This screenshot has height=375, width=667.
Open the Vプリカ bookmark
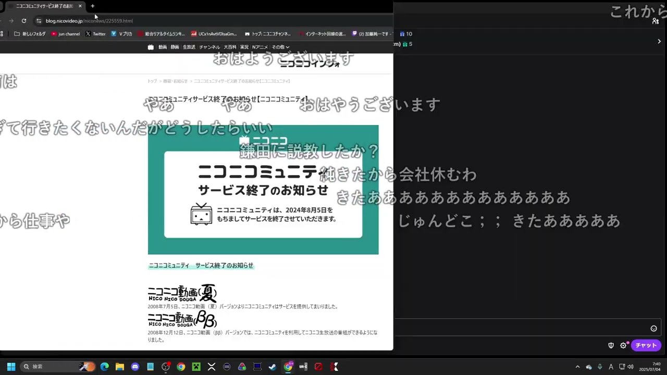[x=121, y=34]
